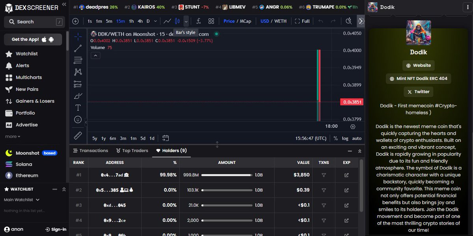The height and width of the screenshot is (236, 473).
Task: Select candlestick bar style icon
Action: pos(177,21)
